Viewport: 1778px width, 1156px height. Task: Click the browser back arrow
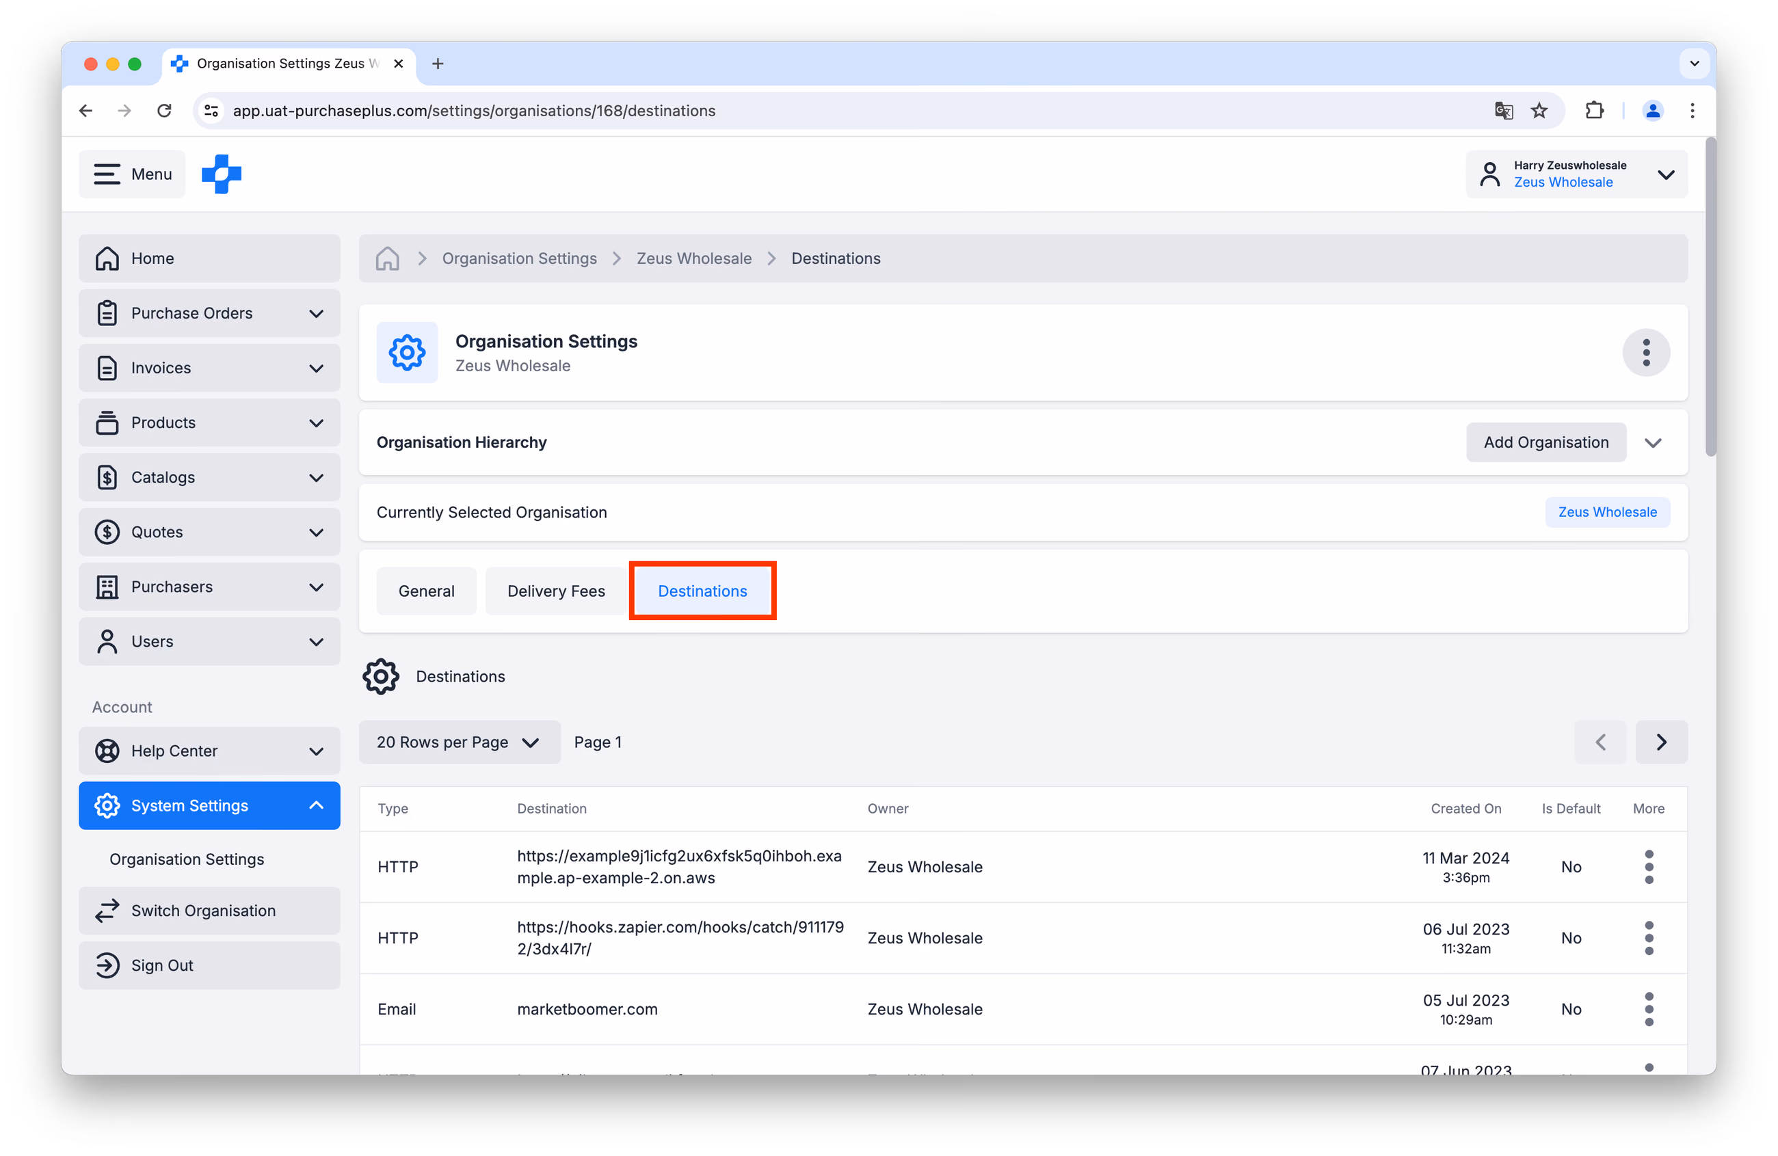[86, 111]
